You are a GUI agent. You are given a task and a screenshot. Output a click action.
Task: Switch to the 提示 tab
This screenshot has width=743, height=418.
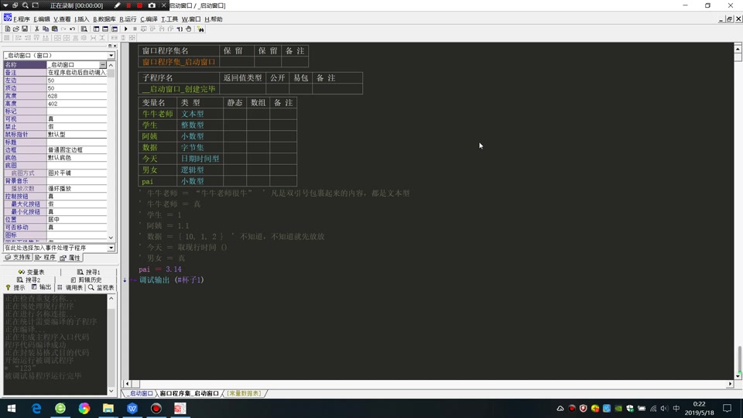coord(15,287)
